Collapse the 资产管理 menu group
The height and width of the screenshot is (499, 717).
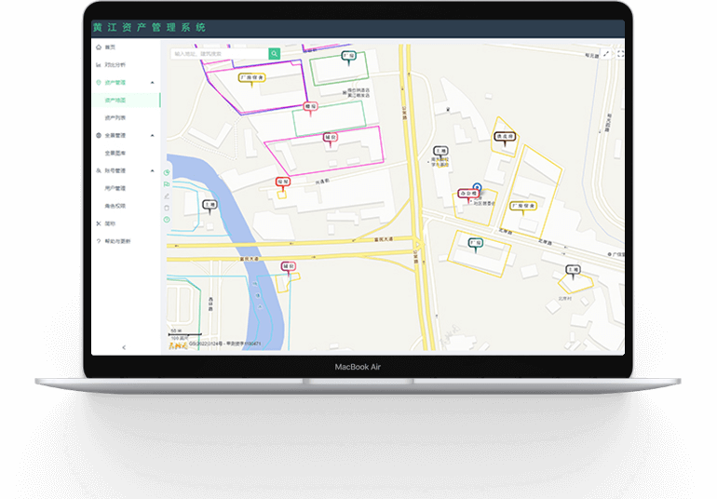pyautogui.click(x=153, y=83)
